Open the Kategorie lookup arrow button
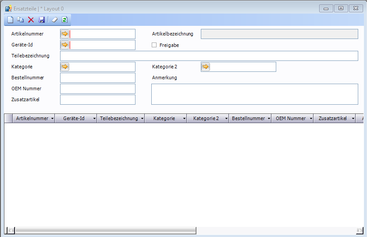Image resolution: width=367 pixels, height=237 pixels. [x=65, y=67]
